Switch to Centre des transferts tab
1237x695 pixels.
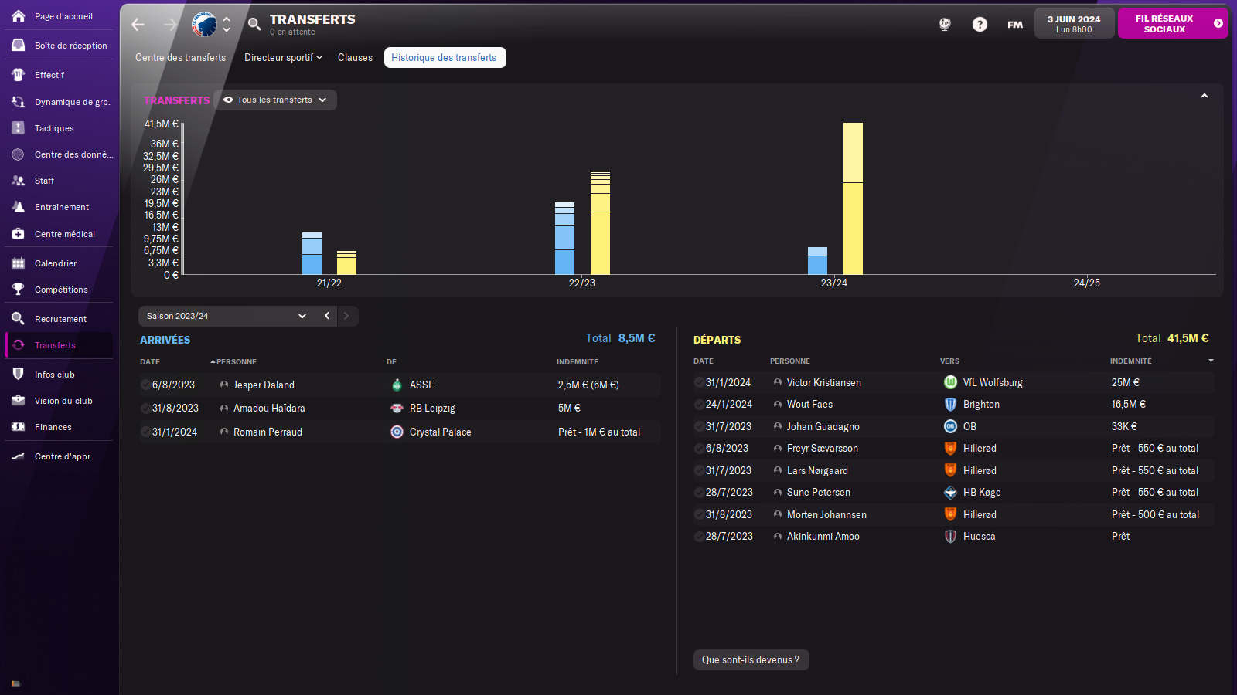click(180, 58)
